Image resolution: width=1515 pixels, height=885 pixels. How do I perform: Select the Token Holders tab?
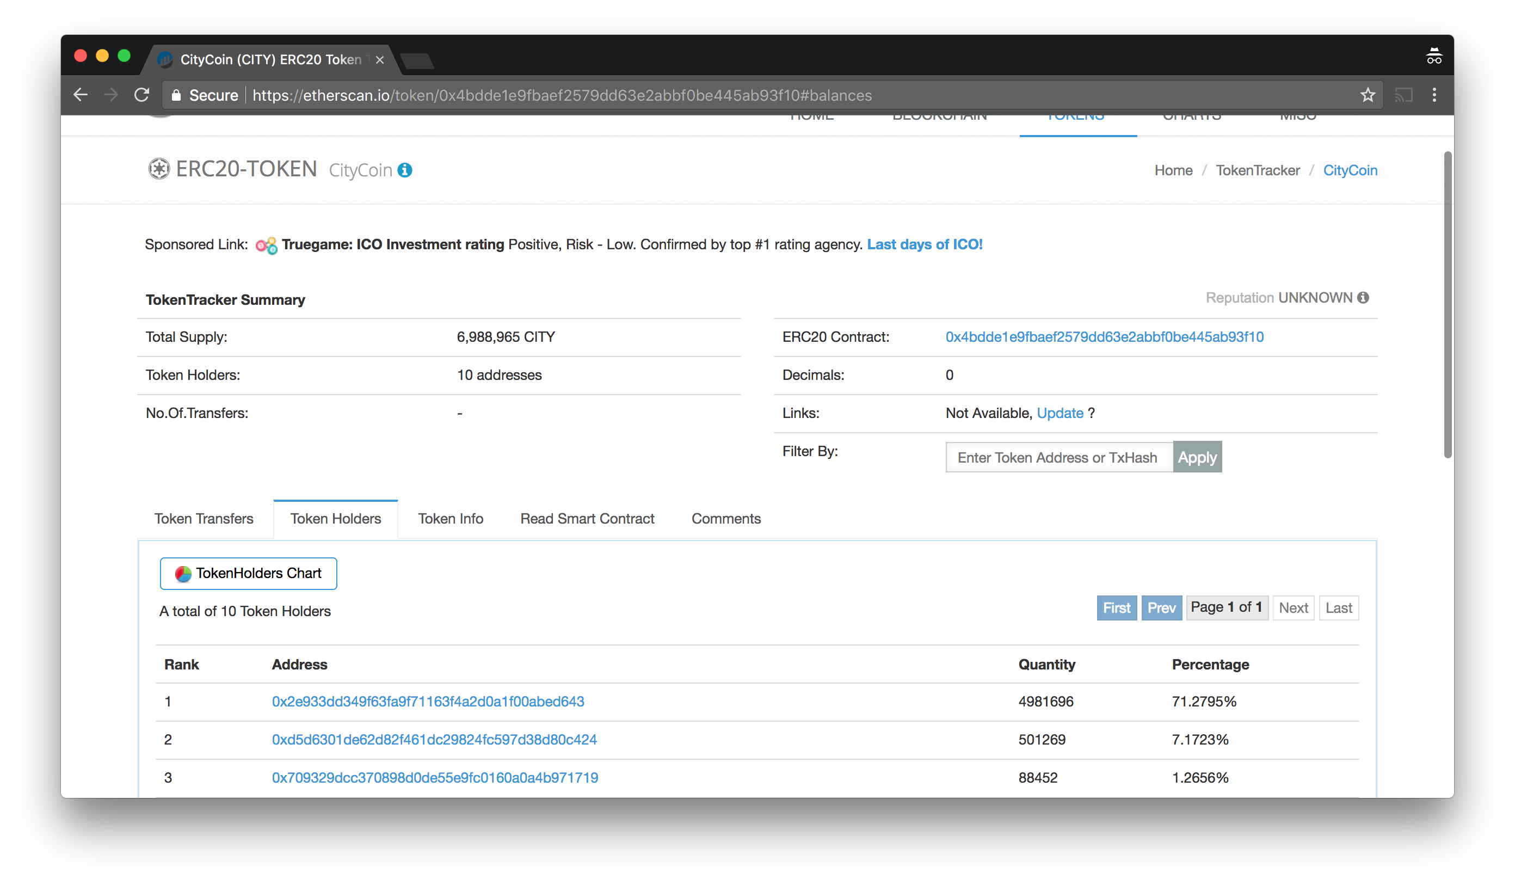[x=335, y=518]
